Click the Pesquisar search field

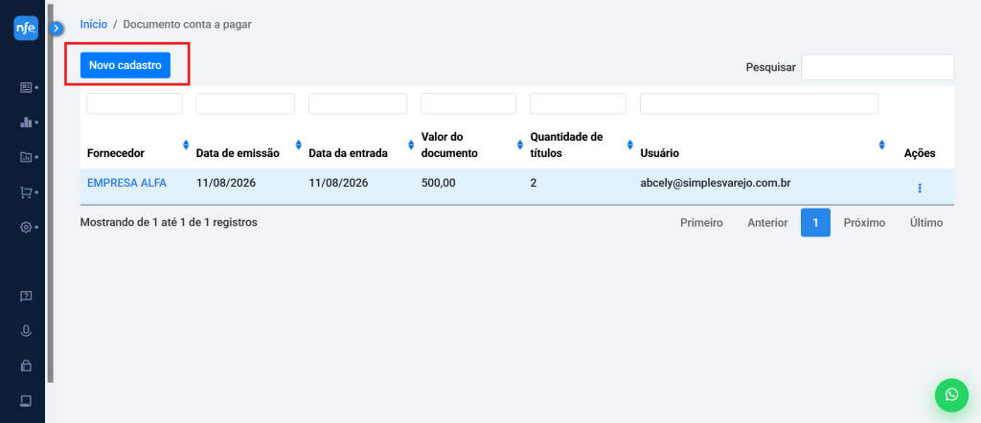(878, 68)
